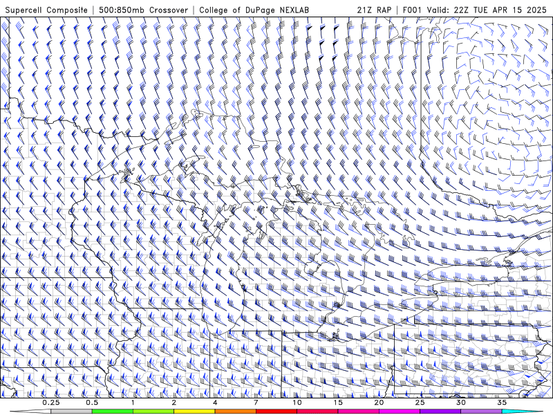This screenshot has width=553, height=415.
Task: Click the legend value "0.5"
Action: (x=92, y=403)
